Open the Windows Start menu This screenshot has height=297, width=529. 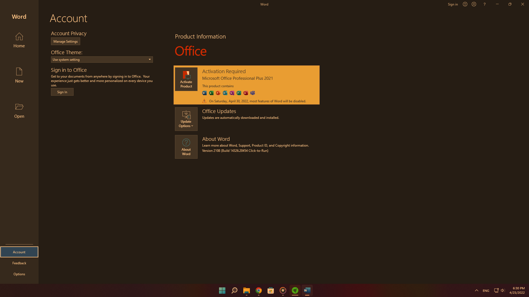pyautogui.click(x=222, y=290)
